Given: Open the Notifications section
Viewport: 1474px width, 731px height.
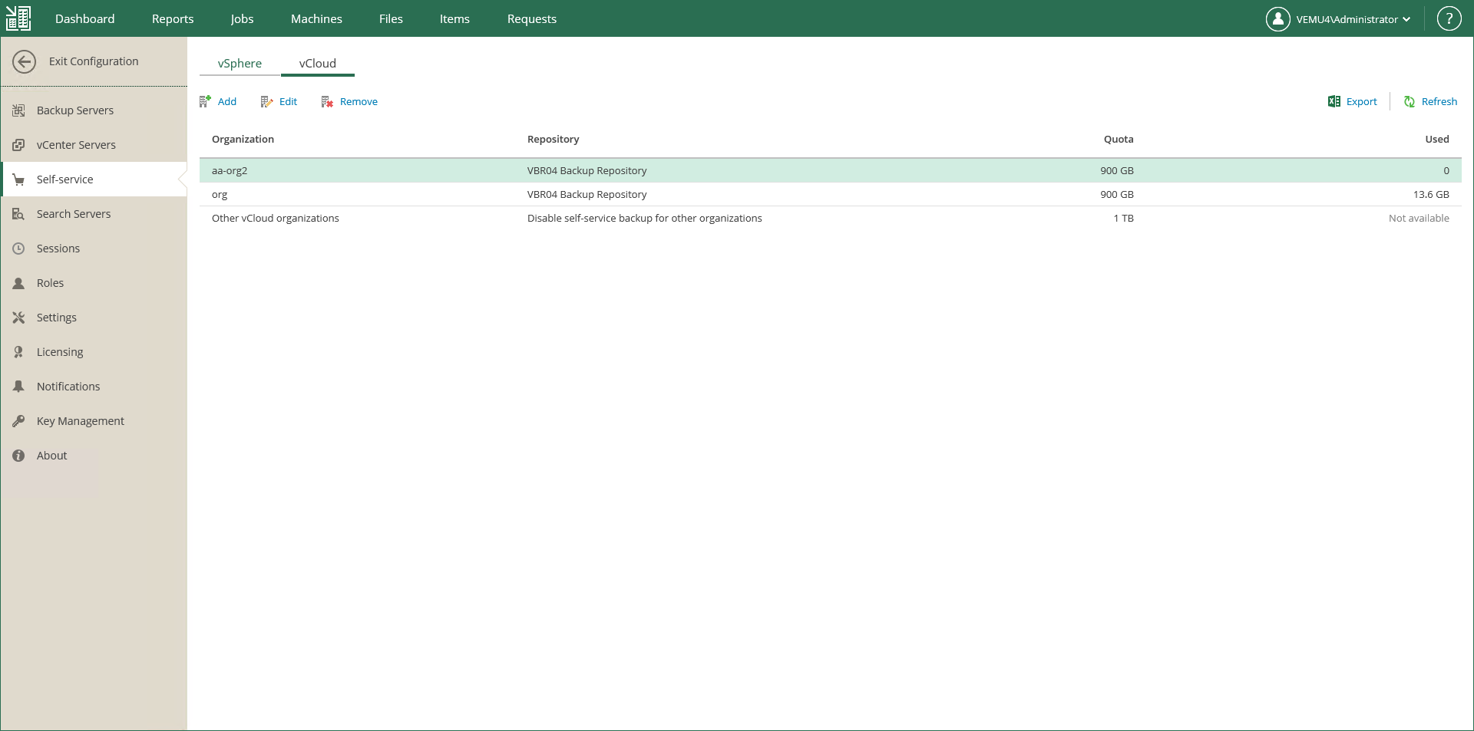Looking at the screenshot, I should [x=94, y=387].
